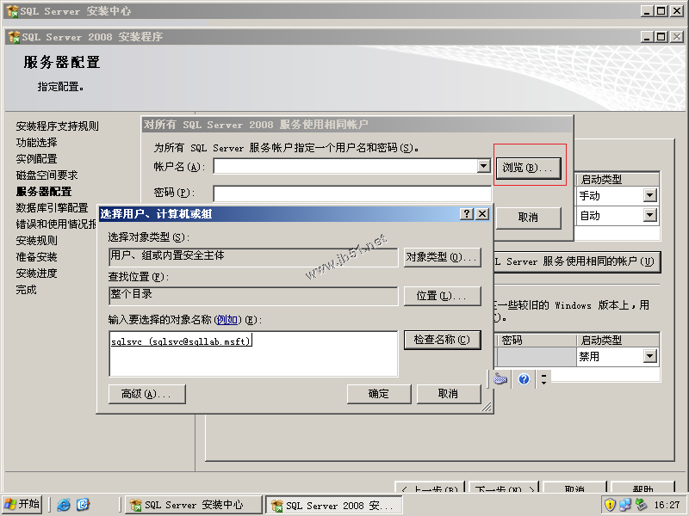The image size is (689, 516).
Task: Click the use same account for all services button
Action: click(x=577, y=262)
